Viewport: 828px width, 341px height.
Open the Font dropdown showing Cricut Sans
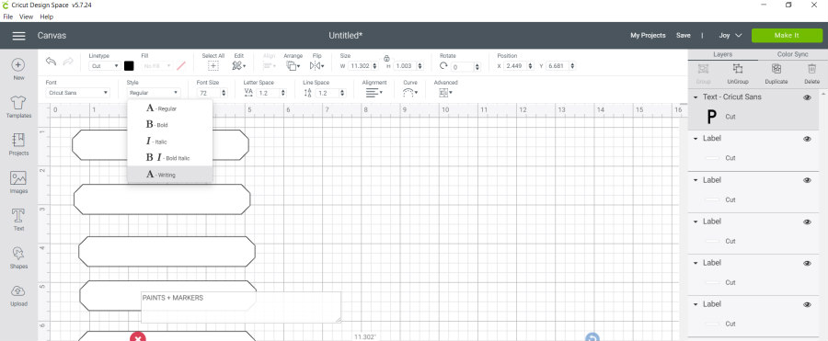coord(77,93)
